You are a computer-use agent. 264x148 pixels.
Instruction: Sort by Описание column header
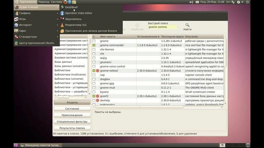coord(204,37)
